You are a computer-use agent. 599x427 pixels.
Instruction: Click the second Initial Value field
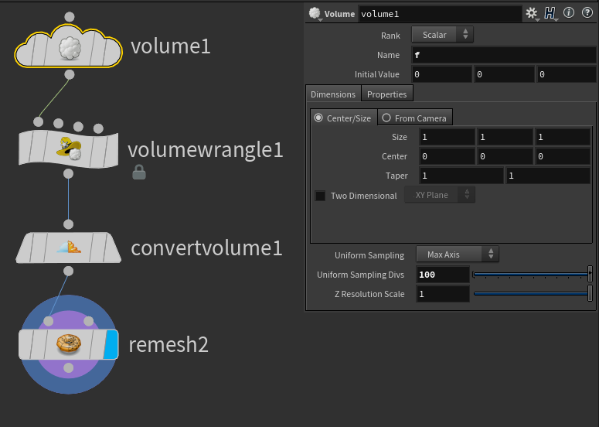504,74
